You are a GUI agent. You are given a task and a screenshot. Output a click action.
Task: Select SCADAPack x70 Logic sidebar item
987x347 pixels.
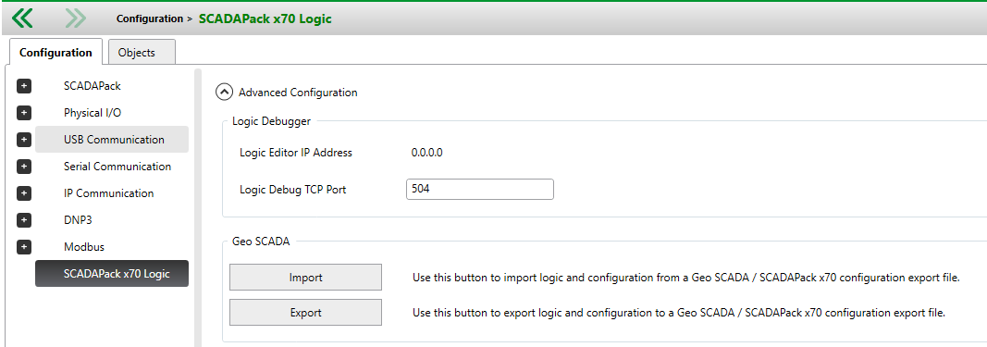point(112,274)
